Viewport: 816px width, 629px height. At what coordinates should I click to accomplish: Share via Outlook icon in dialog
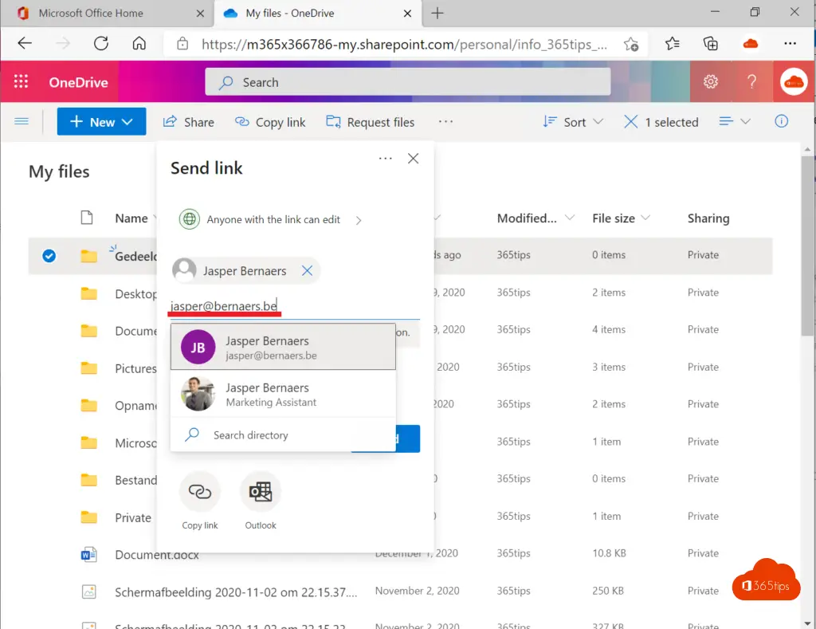click(261, 493)
